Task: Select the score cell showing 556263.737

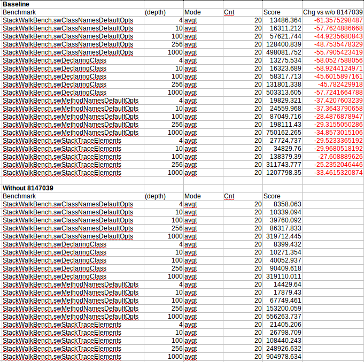Action: point(284,317)
